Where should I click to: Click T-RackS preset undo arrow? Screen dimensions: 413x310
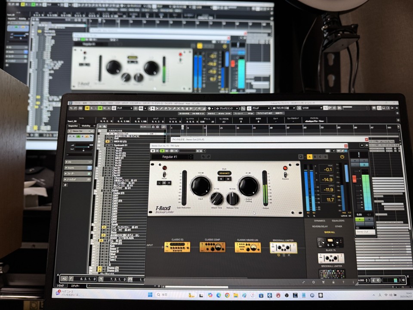point(203,157)
